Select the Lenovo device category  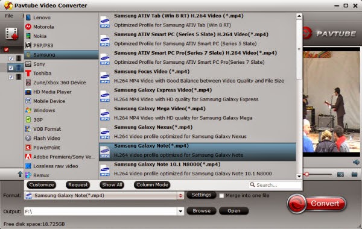[61, 17]
